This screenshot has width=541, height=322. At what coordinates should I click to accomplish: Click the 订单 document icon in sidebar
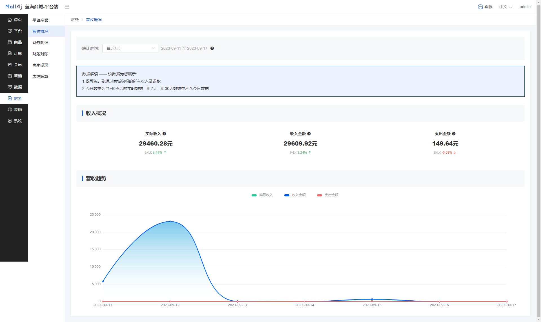point(10,53)
